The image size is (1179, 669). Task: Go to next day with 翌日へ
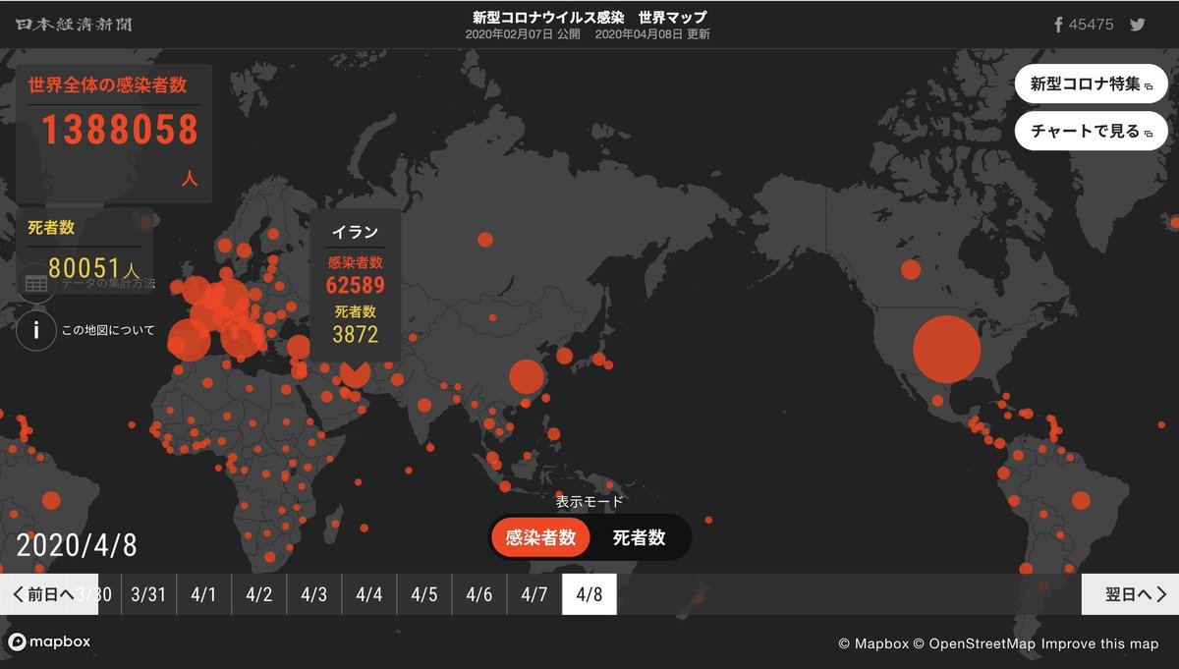1130,594
